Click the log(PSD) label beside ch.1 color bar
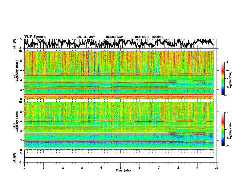 (231, 80)
